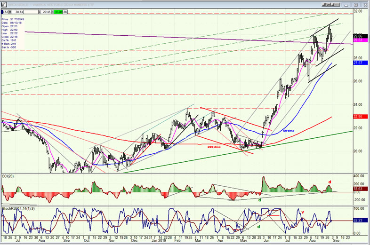Screen dimensions: 370x245
Task: Click the red 'd' marker in CCI pane
Action: [330, 182]
